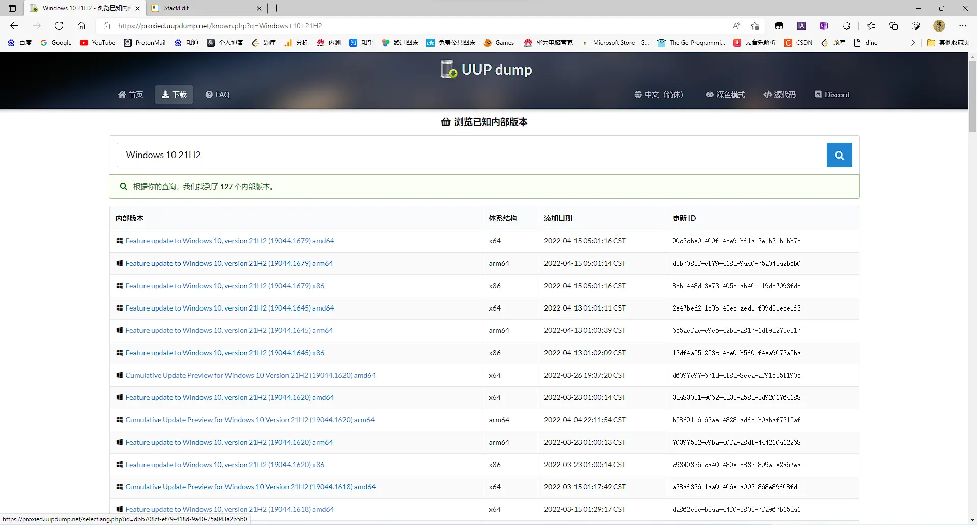Click the search field containing Windows 10 21H2
Image resolution: width=977 pixels, height=525 pixels.
tap(472, 155)
